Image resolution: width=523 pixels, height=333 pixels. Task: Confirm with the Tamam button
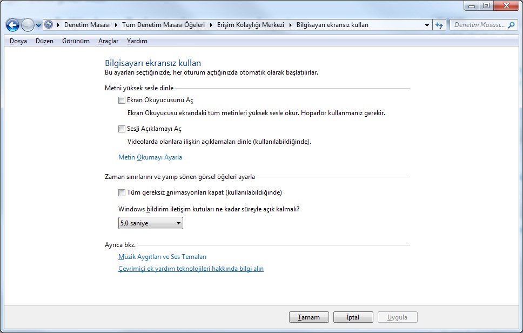point(309,317)
